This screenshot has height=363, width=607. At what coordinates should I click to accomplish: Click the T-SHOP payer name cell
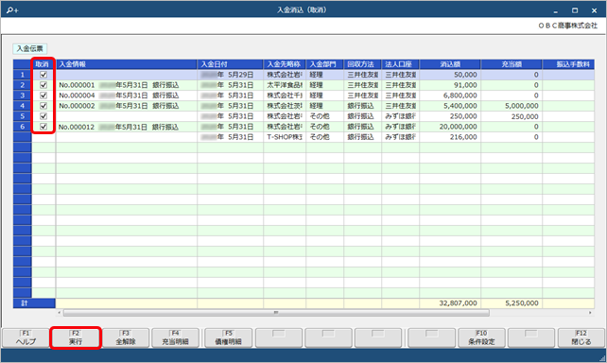click(285, 137)
